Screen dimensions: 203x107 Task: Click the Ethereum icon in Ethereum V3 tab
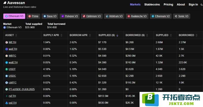(6, 16)
